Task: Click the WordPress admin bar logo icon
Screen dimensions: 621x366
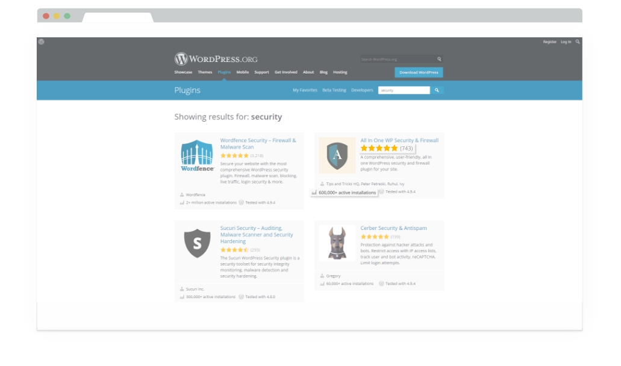Action: point(41,42)
